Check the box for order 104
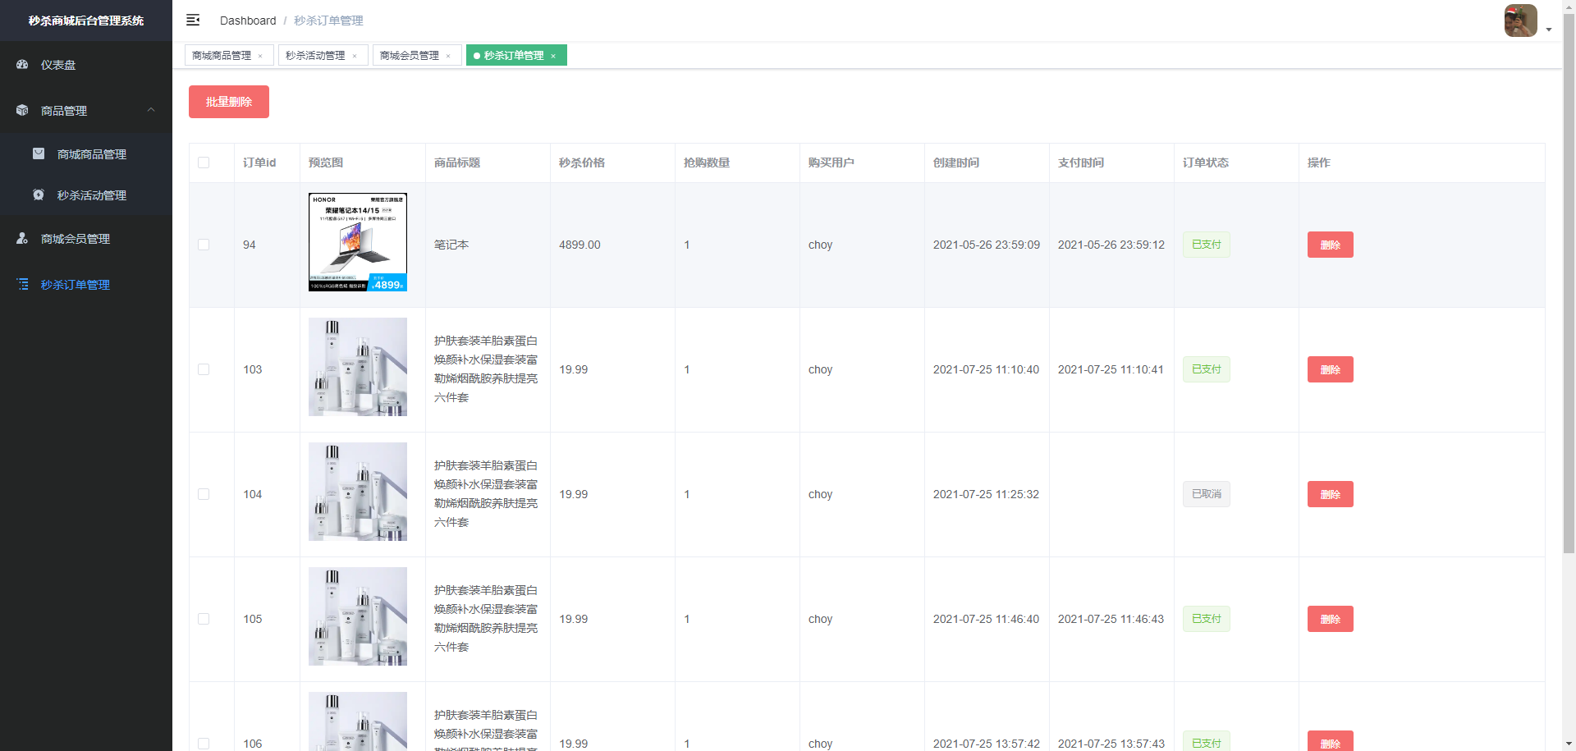Viewport: 1576px width, 751px height. point(204,494)
